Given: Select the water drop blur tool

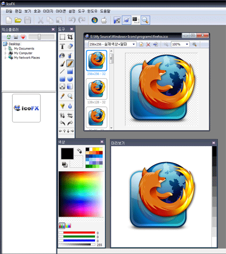Looking at the screenshot, I should click(x=70, y=106).
